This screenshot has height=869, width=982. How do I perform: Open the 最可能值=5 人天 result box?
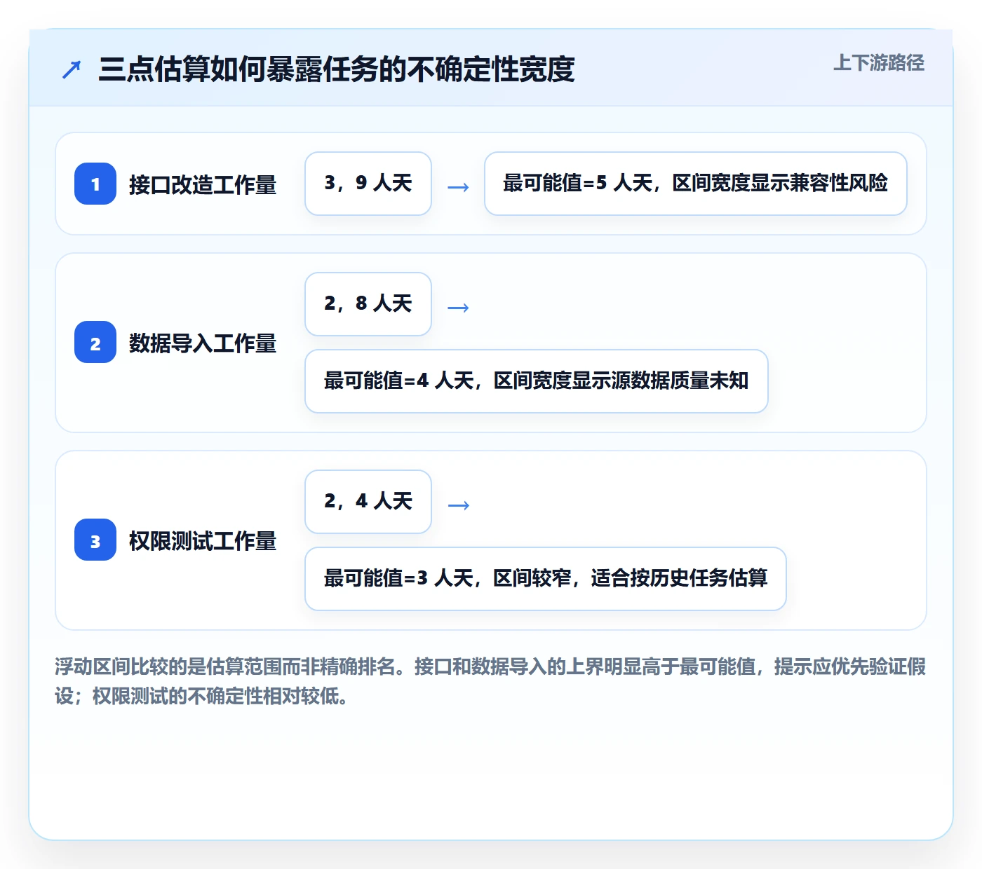point(696,184)
